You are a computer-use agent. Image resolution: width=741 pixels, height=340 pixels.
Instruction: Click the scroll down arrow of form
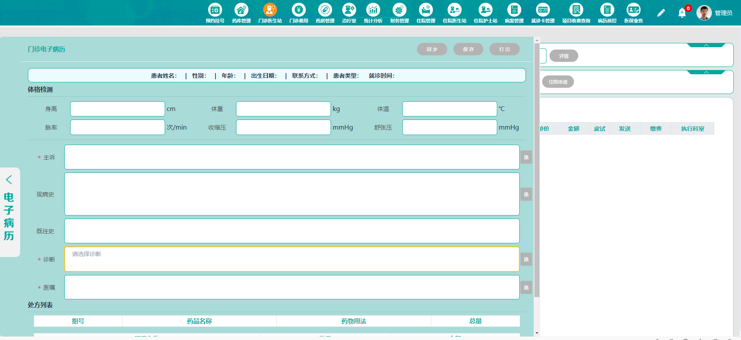(537, 333)
